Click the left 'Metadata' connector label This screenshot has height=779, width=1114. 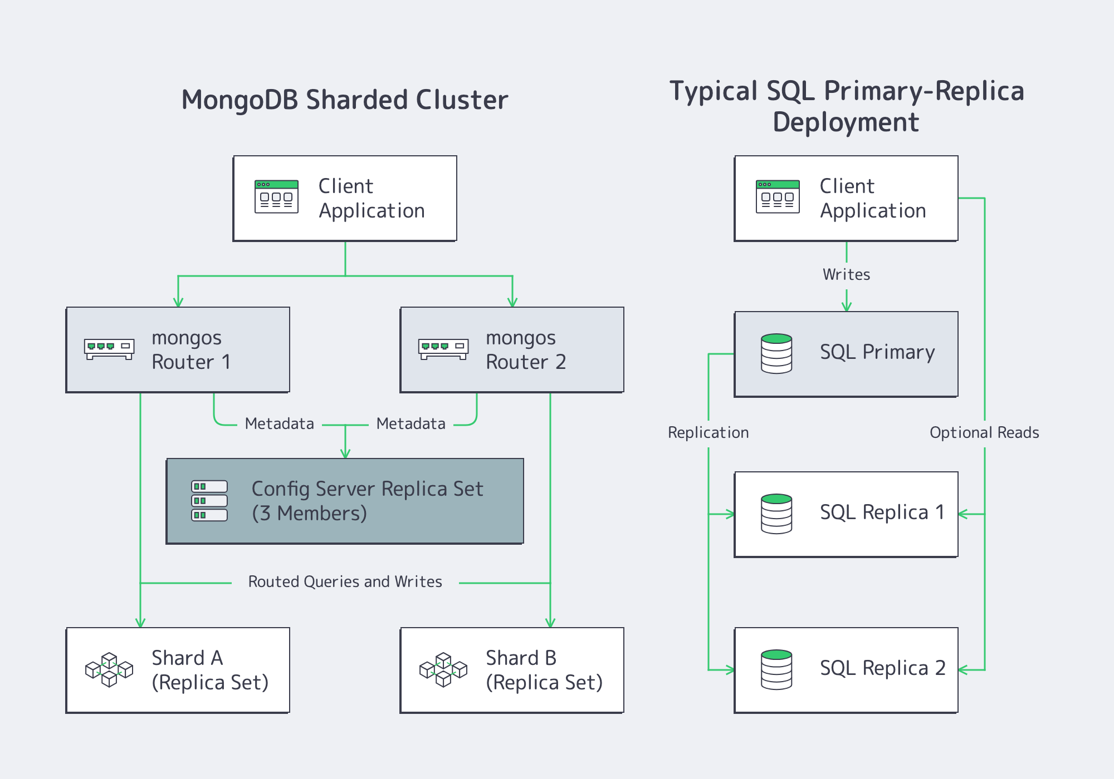click(x=280, y=423)
